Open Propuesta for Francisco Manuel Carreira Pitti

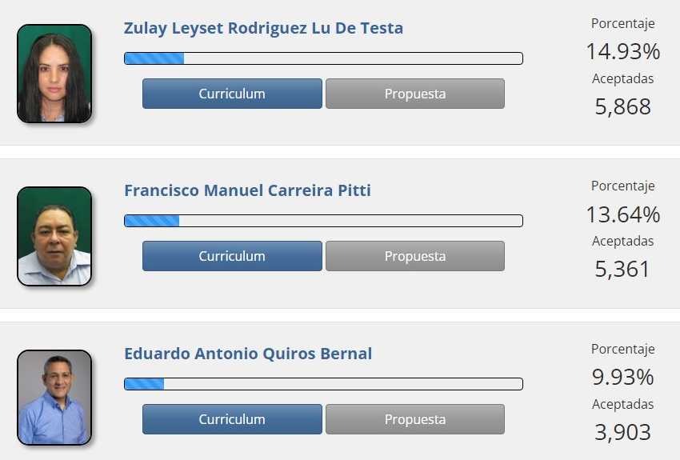click(x=415, y=256)
